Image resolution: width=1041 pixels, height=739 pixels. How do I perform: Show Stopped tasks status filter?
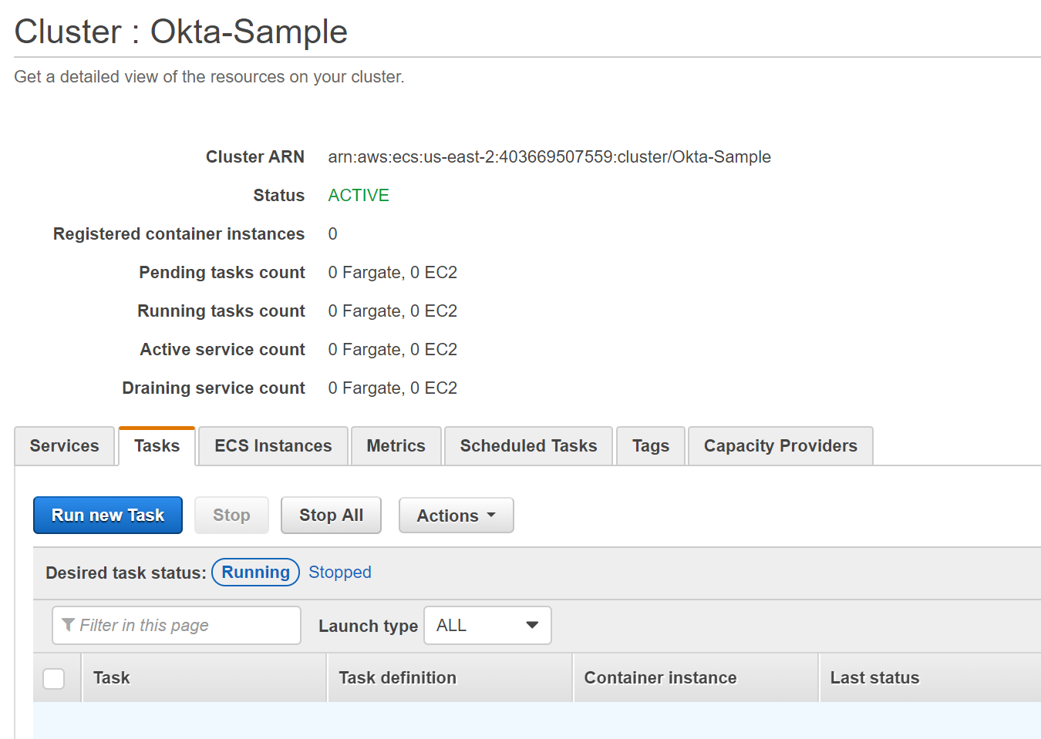pos(339,572)
